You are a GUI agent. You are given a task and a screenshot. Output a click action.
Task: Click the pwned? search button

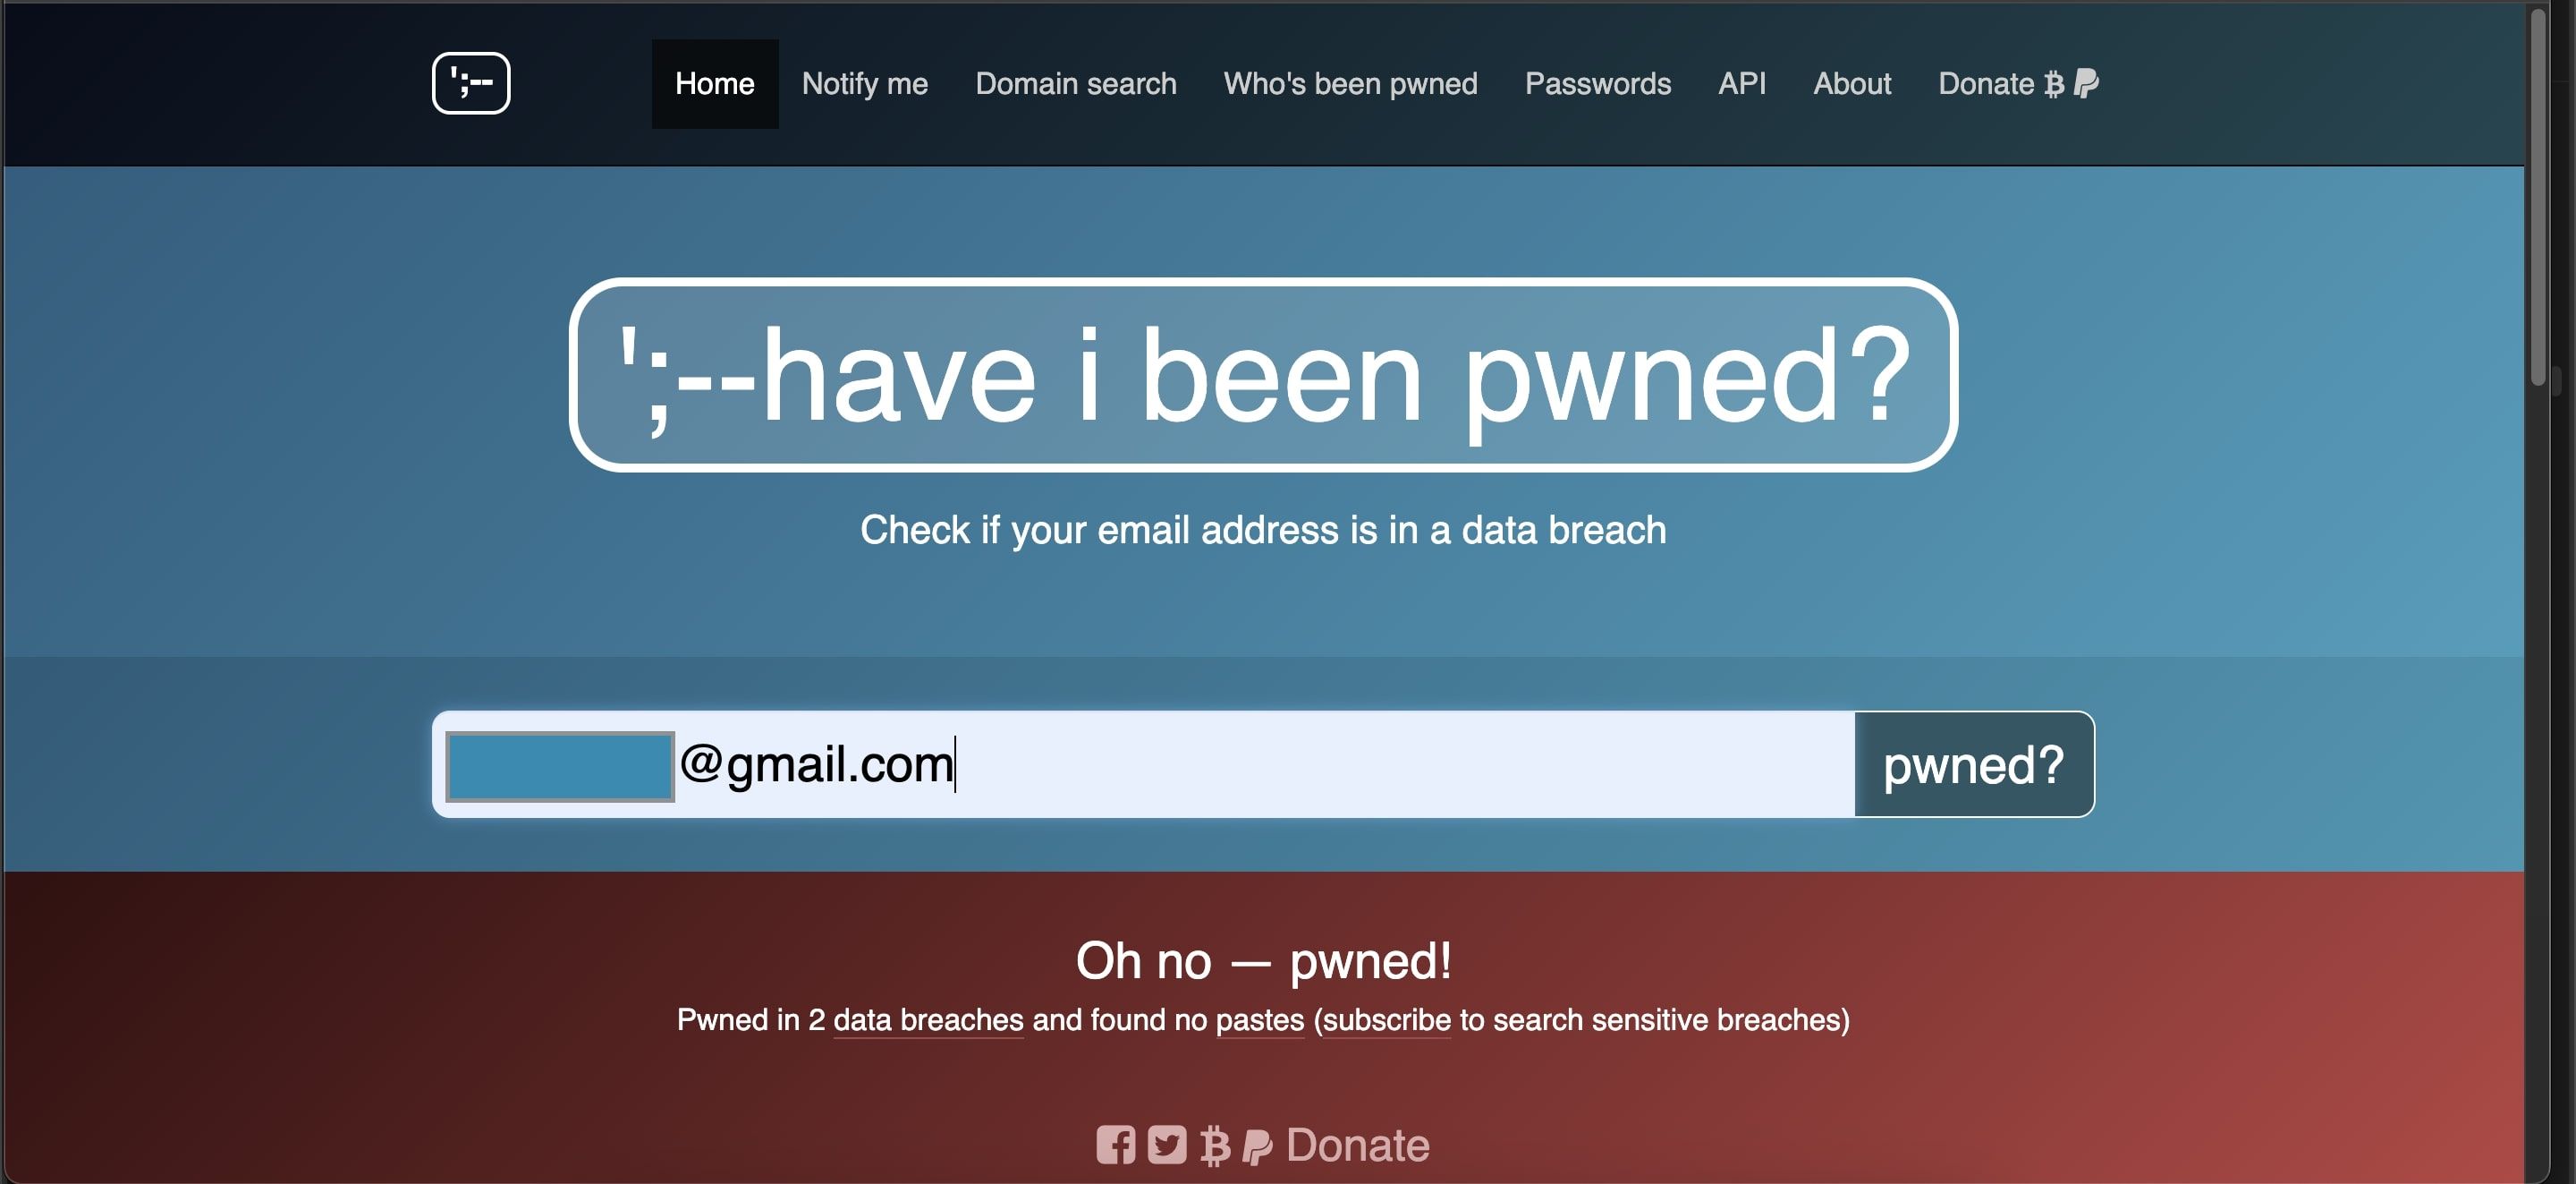[x=1974, y=764]
